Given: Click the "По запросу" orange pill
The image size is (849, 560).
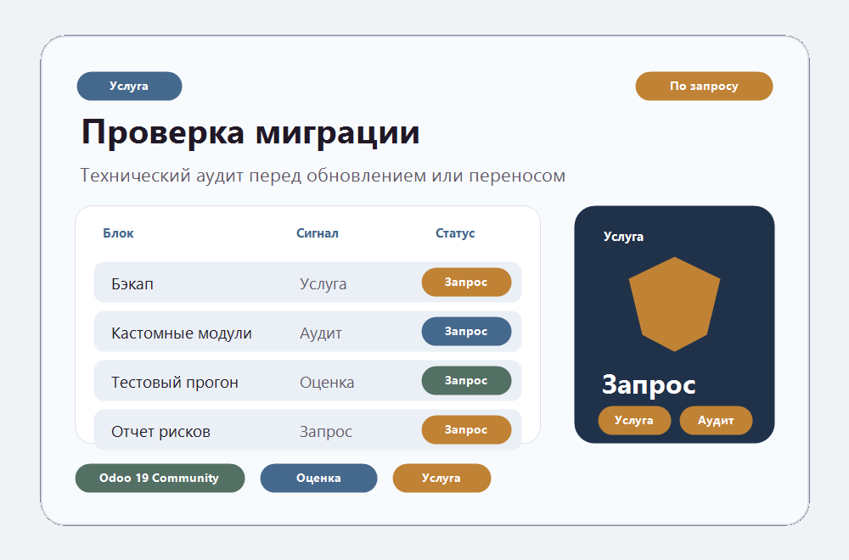Looking at the screenshot, I should click(704, 86).
